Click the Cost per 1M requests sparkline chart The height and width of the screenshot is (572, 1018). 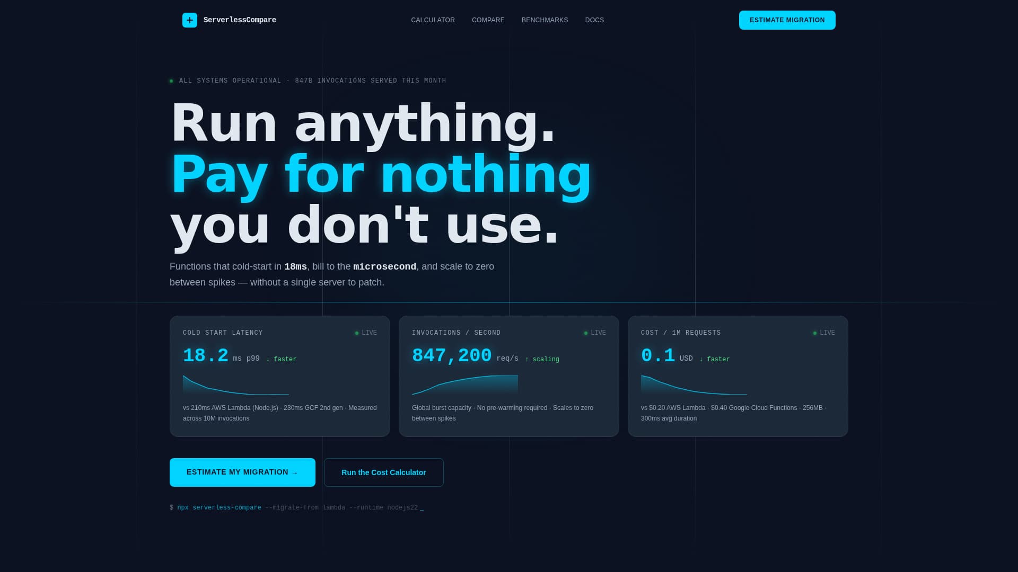[694, 385]
